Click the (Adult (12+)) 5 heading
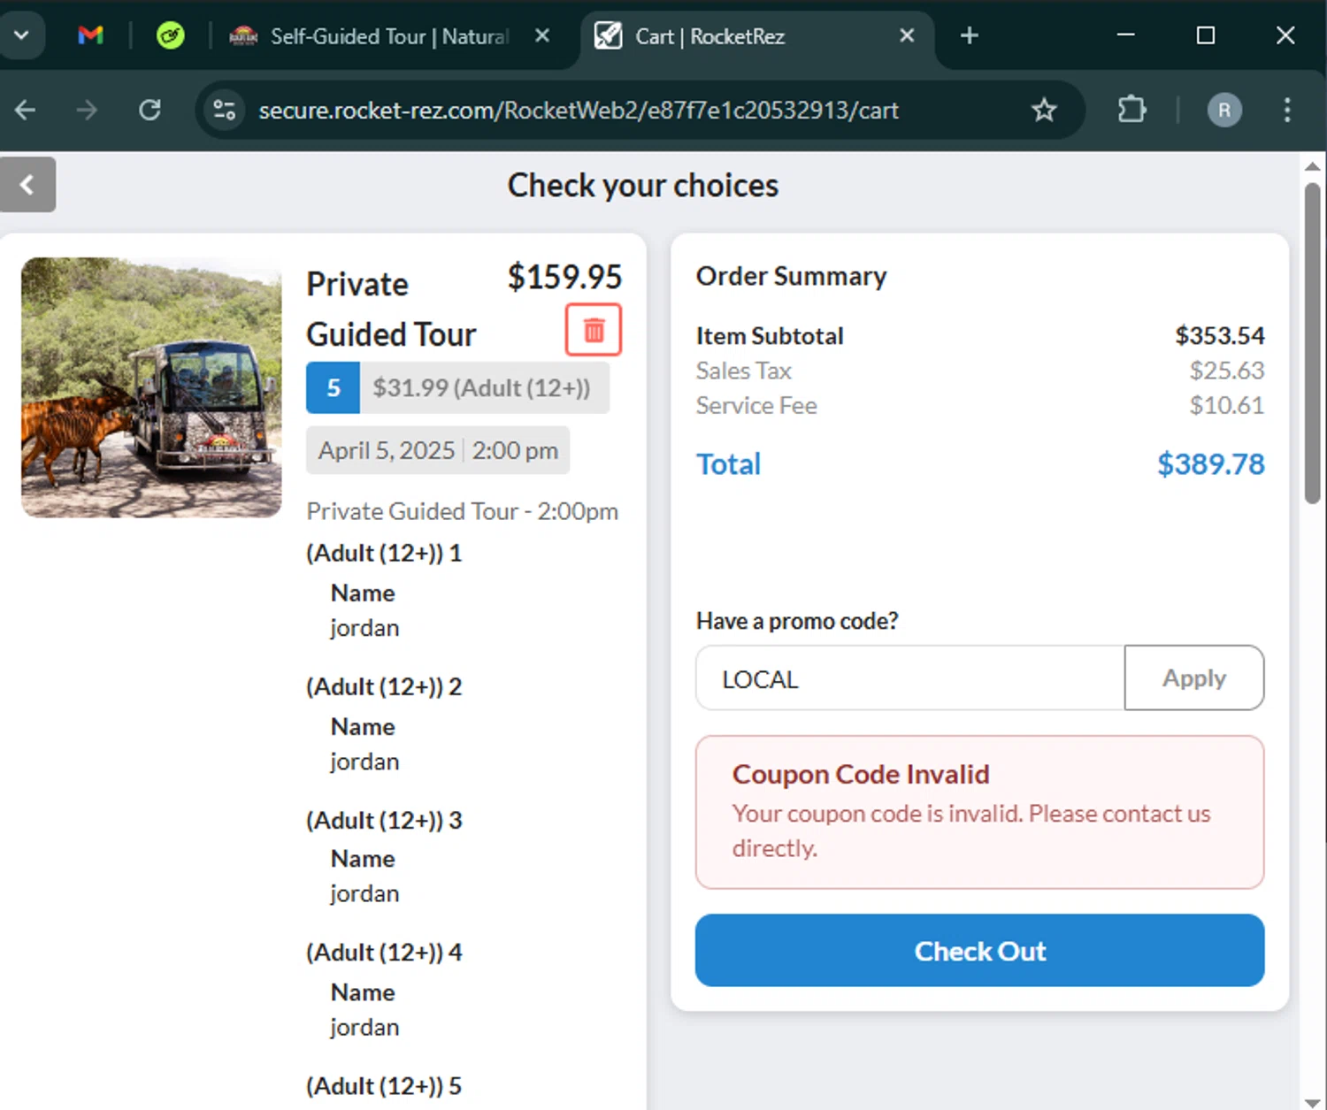This screenshot has height=1110, width=1327. tap(384, 1086)
